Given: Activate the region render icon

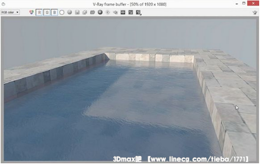Looking at the screenshot, I should pyautogui.click(x=123, y=13).
